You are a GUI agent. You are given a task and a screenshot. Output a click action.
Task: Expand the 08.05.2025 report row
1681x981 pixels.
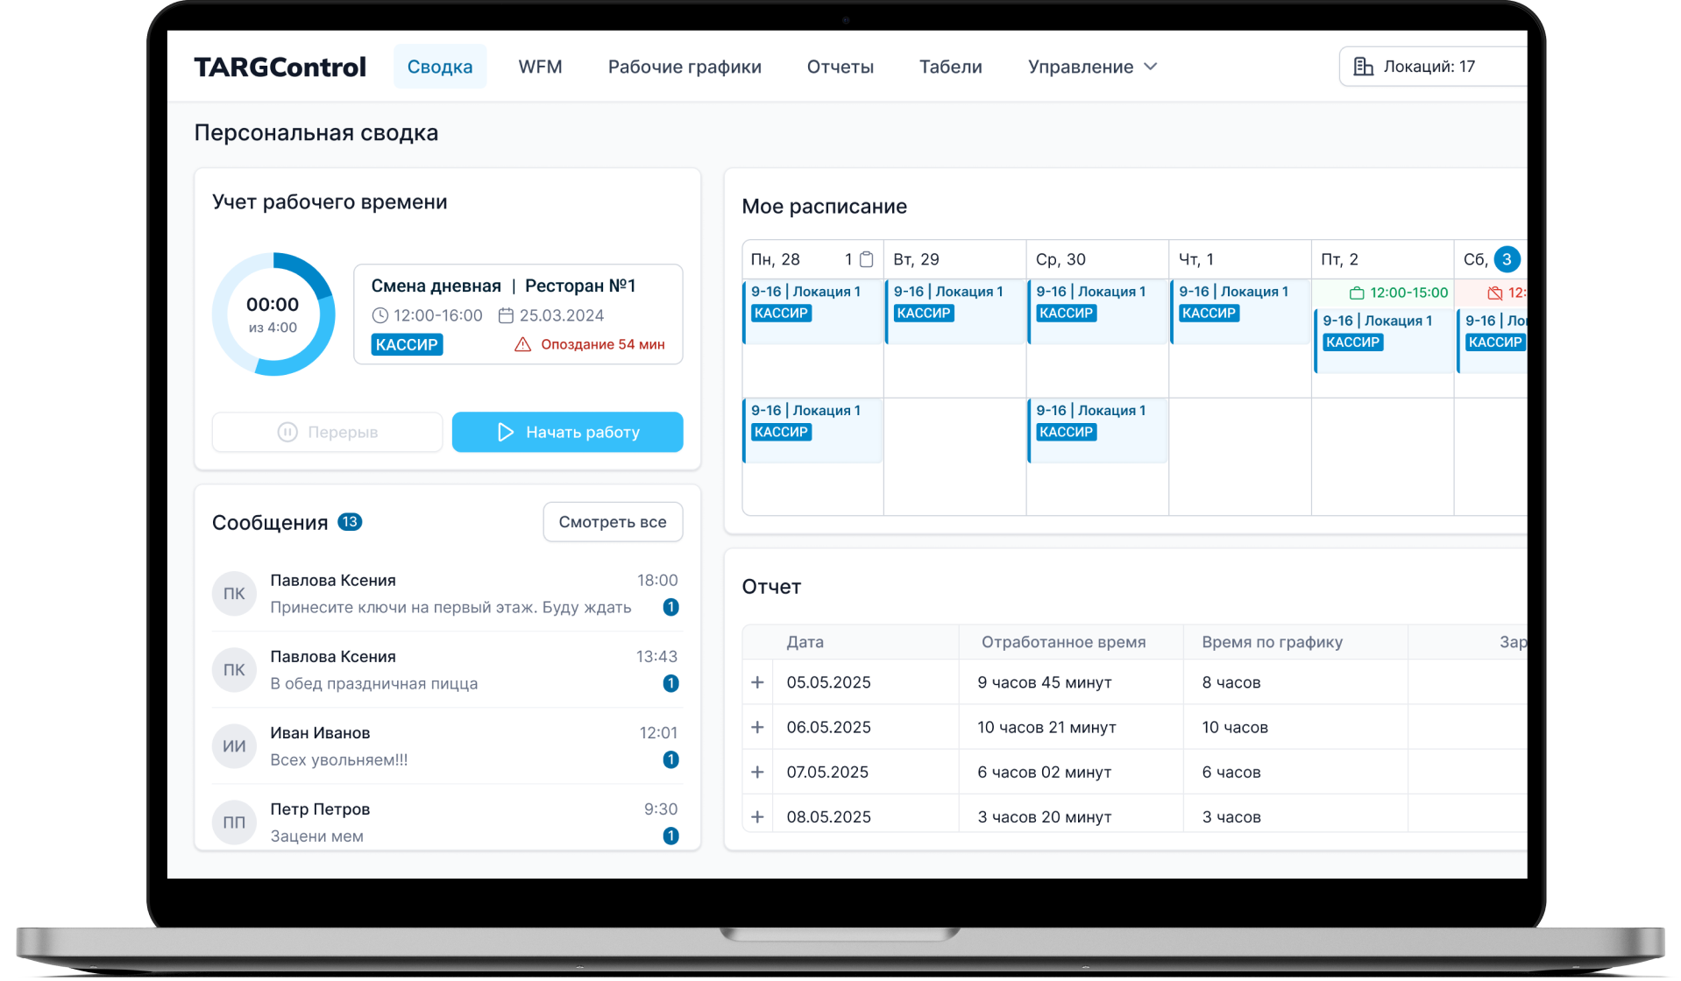point(758,817)
